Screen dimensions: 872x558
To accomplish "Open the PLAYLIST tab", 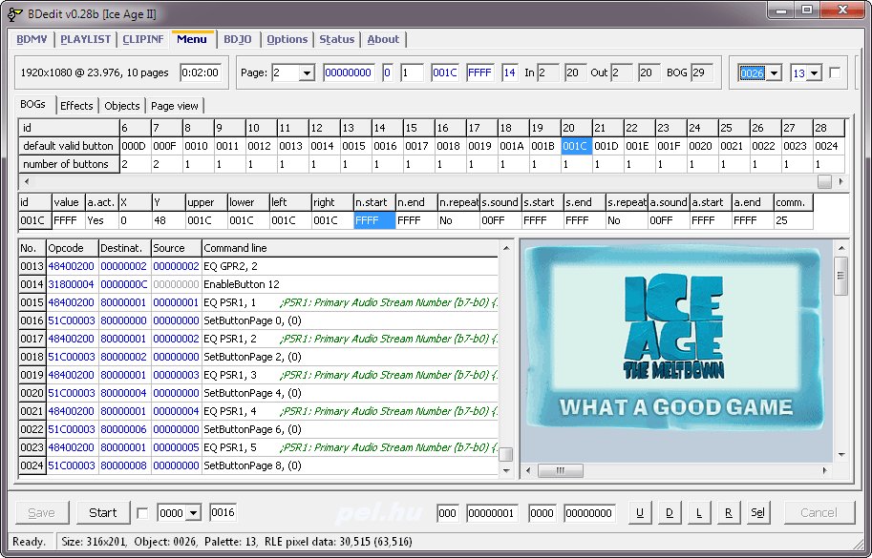I will 85,39.
